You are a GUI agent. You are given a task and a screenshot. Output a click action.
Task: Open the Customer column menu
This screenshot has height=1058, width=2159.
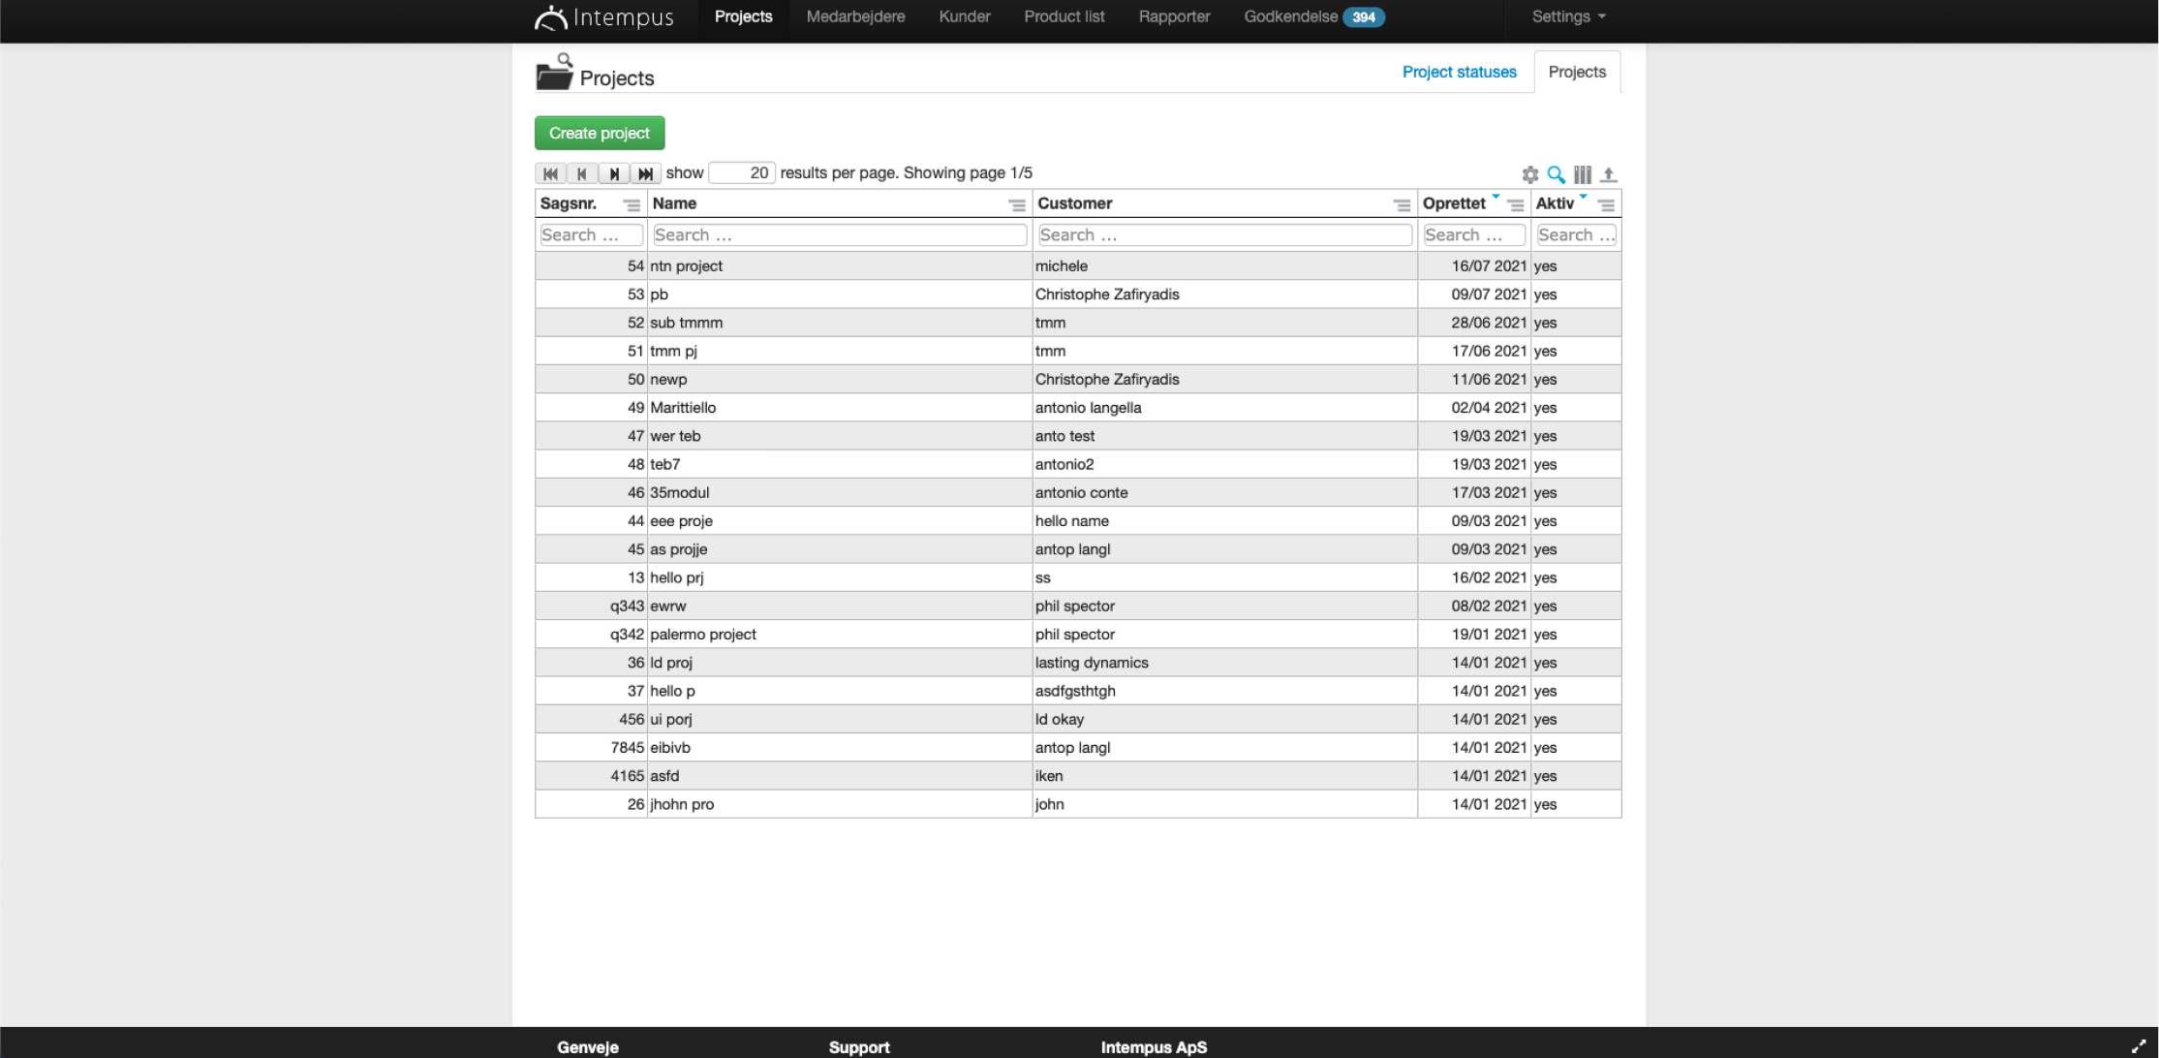click(1402, 204)
